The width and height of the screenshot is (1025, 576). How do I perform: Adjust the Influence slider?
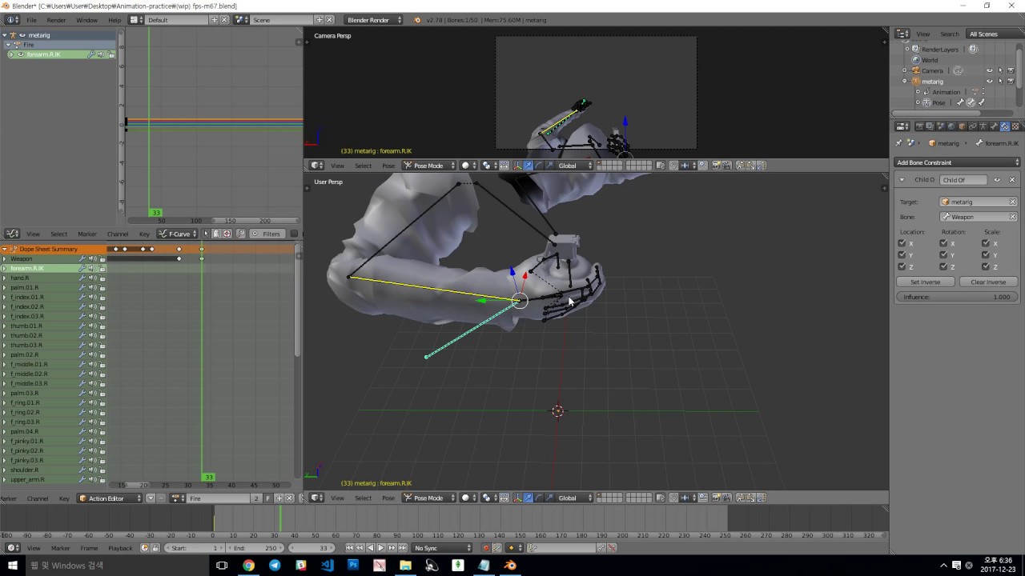(957, 297)
